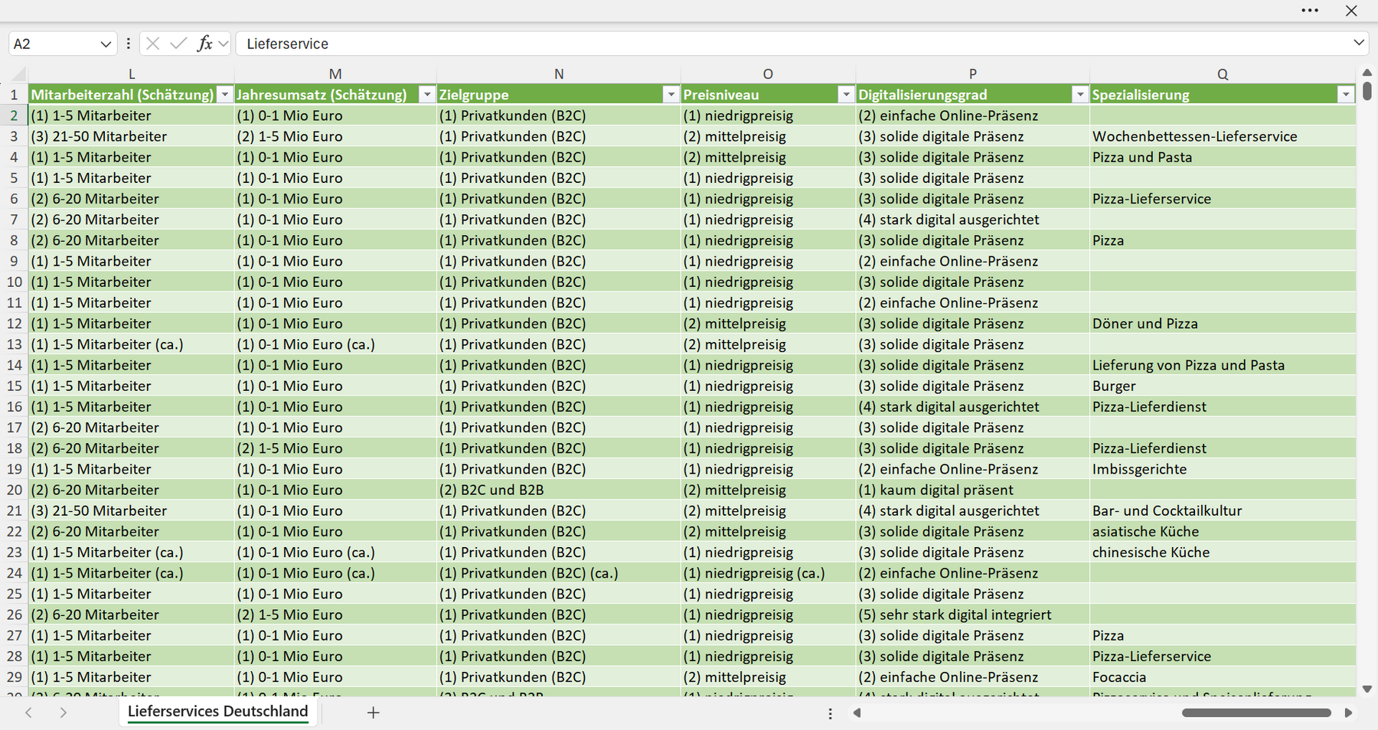The width and height of the screenshot is (1378, 730).
Task: Open Mitarbeiterzahl (Schätzung) filter dropdown
Action: [224, 94]
